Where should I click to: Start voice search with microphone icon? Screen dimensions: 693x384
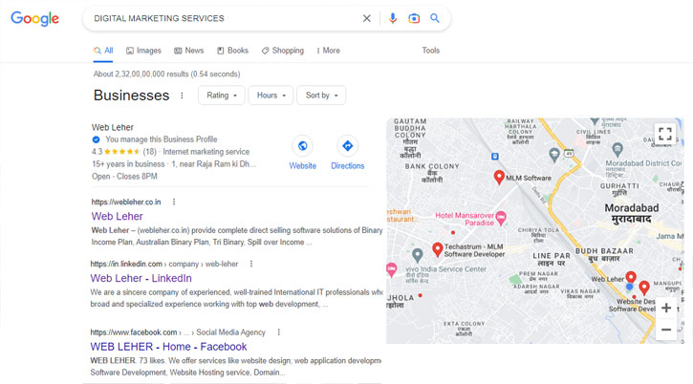pyautogui.click(x=393, y=18)
